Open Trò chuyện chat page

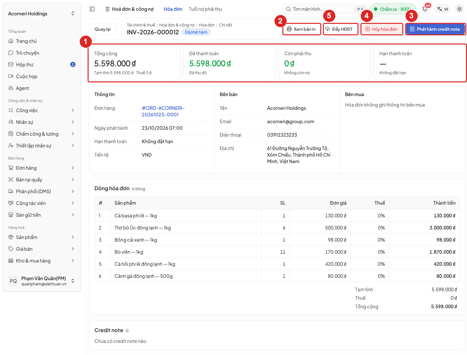[x=42, y=53]
